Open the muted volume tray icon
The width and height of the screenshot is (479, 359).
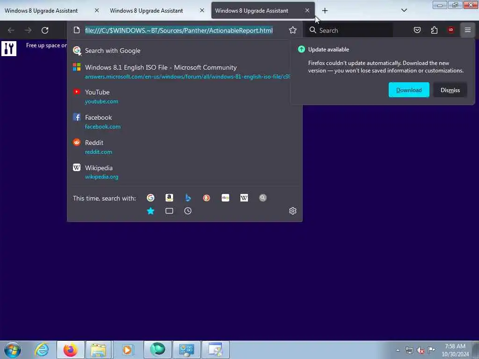[421, 351]
